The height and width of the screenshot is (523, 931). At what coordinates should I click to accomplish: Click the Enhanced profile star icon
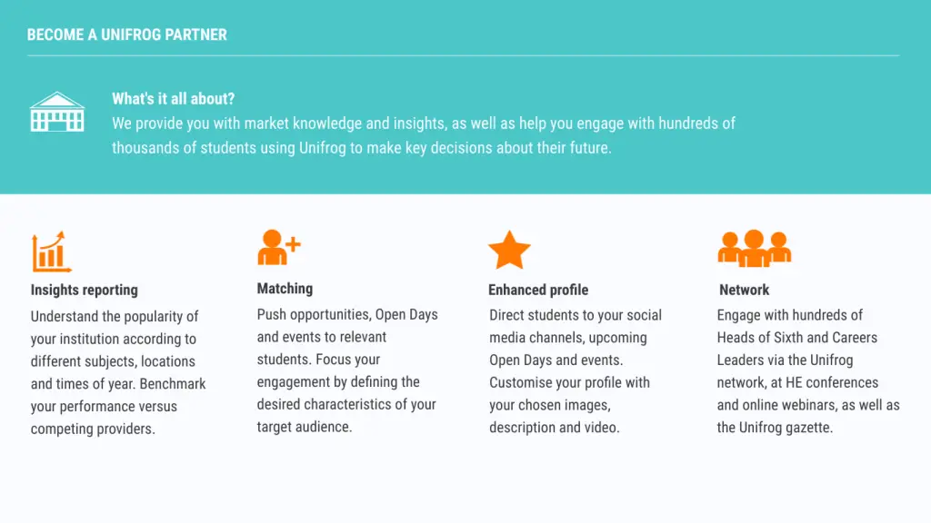click(509, 251)
